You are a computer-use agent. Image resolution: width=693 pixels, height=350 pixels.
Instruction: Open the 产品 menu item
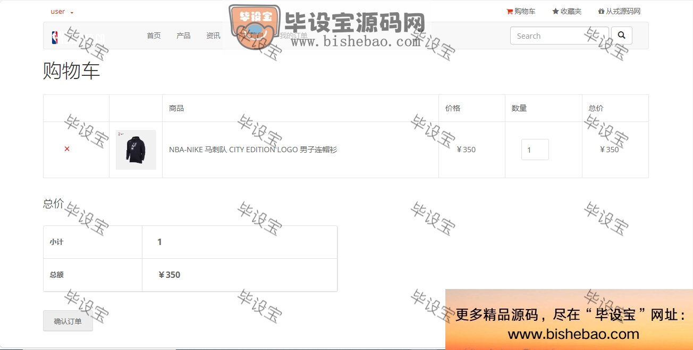pyautogui.click(x=183, y=36)
